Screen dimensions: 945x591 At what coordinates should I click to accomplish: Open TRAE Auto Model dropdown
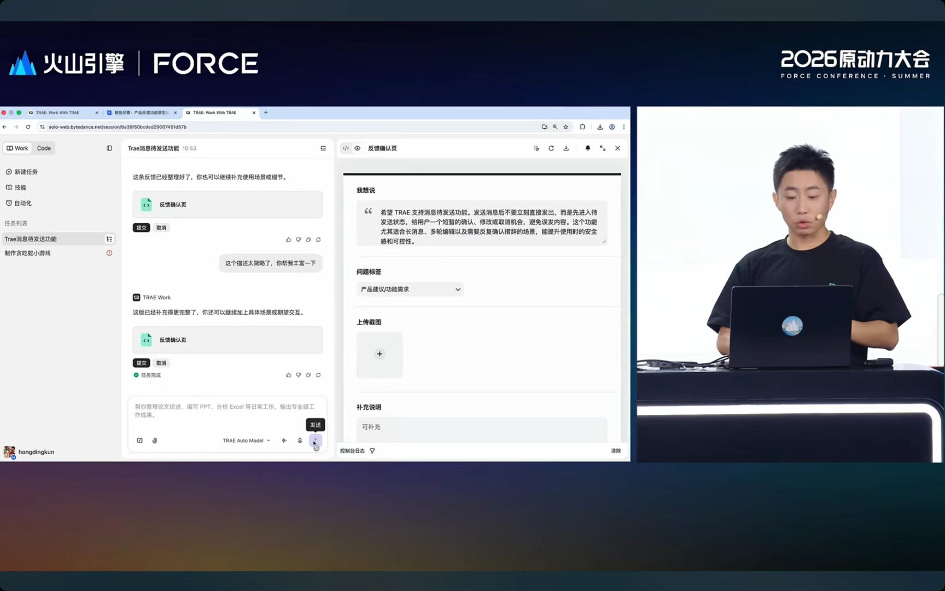tap(247, 441)
